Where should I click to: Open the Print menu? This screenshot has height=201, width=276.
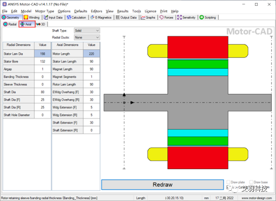point(164,11)
